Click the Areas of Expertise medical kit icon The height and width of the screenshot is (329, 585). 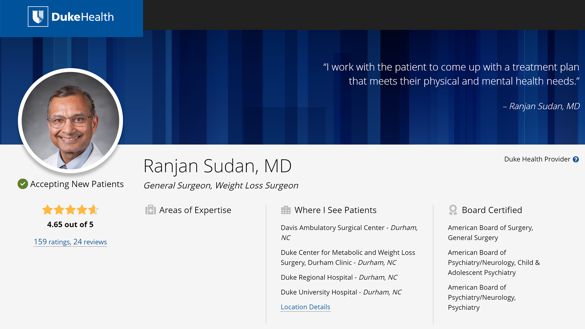151,210
